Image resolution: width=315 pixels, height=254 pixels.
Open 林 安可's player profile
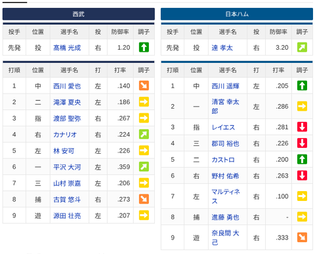(x=64, y=151)
